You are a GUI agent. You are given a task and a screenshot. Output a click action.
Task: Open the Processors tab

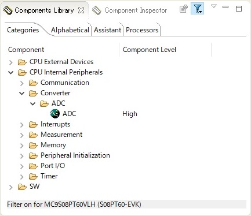142,30
